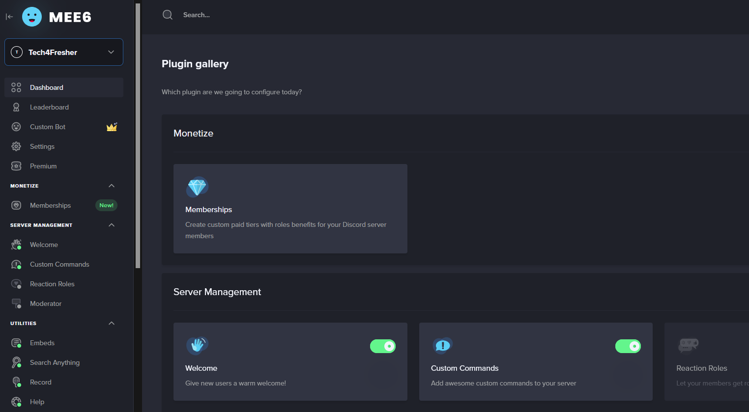Click the Leaderboard medal icon
The image size is (749, 412).
(16, 107)
